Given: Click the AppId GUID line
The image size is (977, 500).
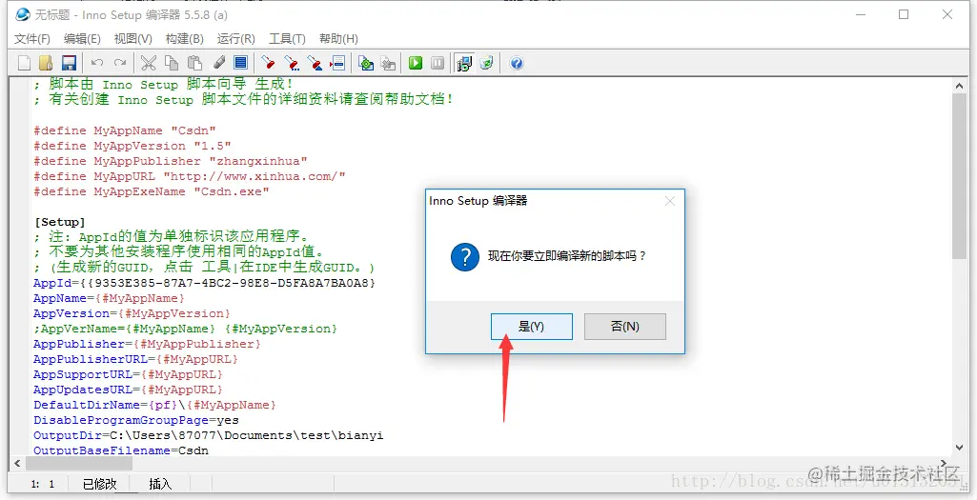Looking at the screenshot, I should (204, 283).
